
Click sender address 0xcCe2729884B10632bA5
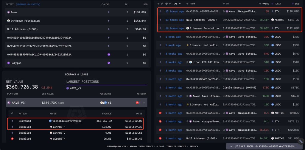203,79
